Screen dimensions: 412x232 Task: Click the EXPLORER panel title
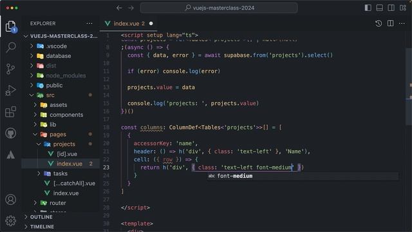pos(43,23)
